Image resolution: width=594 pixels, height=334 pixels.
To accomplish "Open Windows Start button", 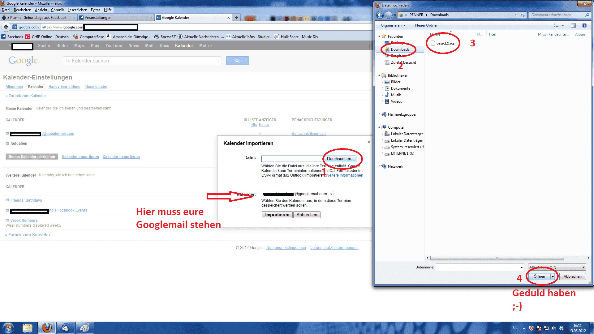I will coord(9,328).
